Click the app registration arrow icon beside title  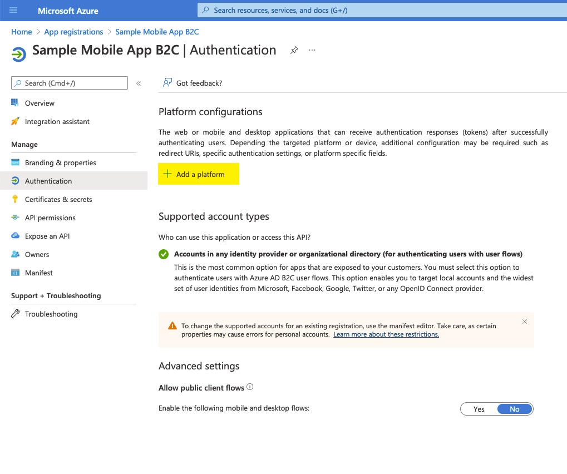pyautogui.click(x=19, y=55)
